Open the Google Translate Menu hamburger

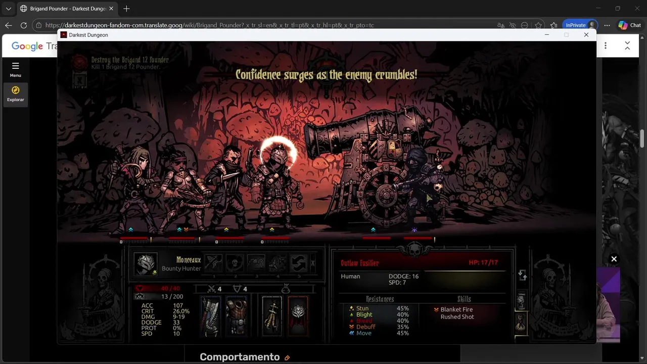[15, 69]
